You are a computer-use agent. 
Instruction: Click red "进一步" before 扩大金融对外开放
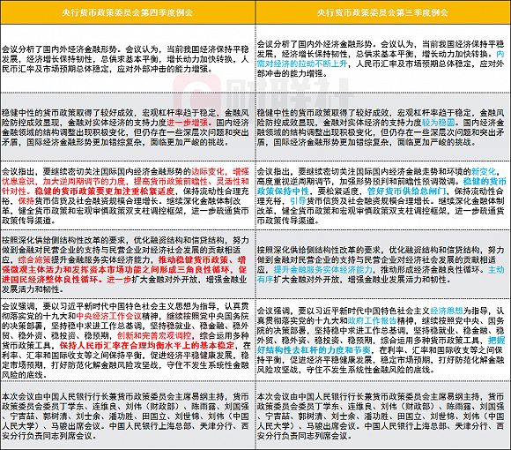pos(119,280)
